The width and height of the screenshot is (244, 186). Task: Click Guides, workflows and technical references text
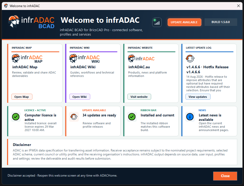pos(92,74)
